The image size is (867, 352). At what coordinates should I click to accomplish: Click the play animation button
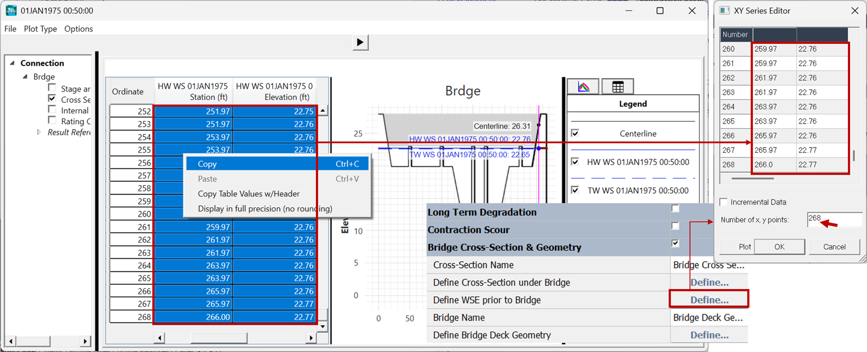360,42
